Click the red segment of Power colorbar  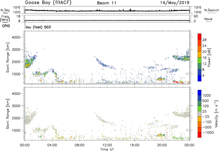pyautogui.click(x=200, y=37)
